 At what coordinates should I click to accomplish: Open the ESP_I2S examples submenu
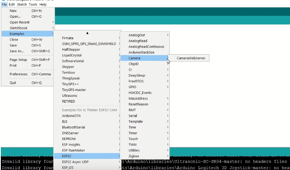87,168
